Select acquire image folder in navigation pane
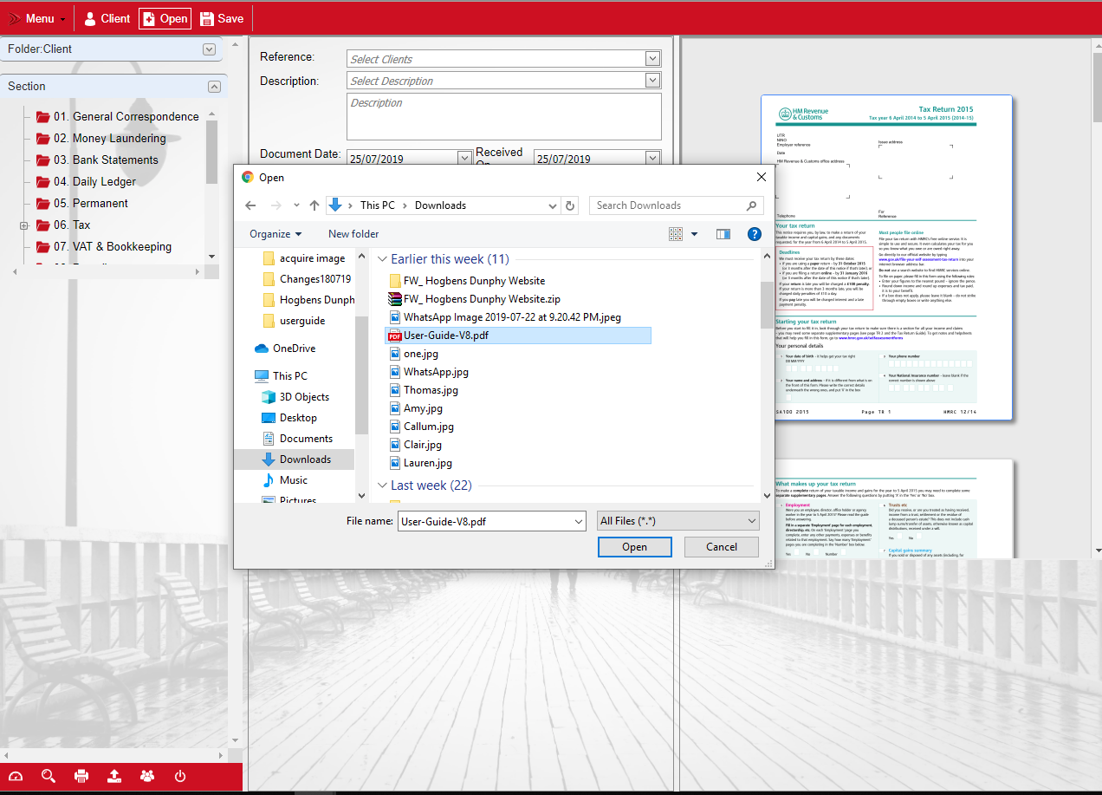This screenshot has width=1102, height=795. (x=304, y=258)
